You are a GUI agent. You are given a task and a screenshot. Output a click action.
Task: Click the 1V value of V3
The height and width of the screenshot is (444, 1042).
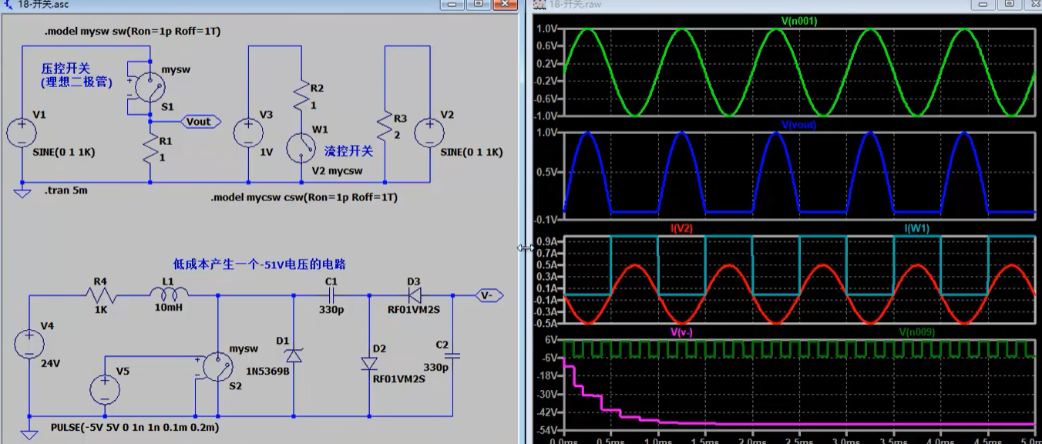tap(266, 153)
